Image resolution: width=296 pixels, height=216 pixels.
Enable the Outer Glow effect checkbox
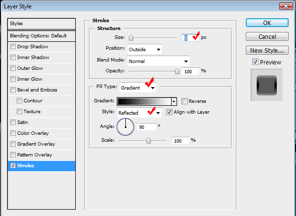pyautogui.click(x=13, y=68)
